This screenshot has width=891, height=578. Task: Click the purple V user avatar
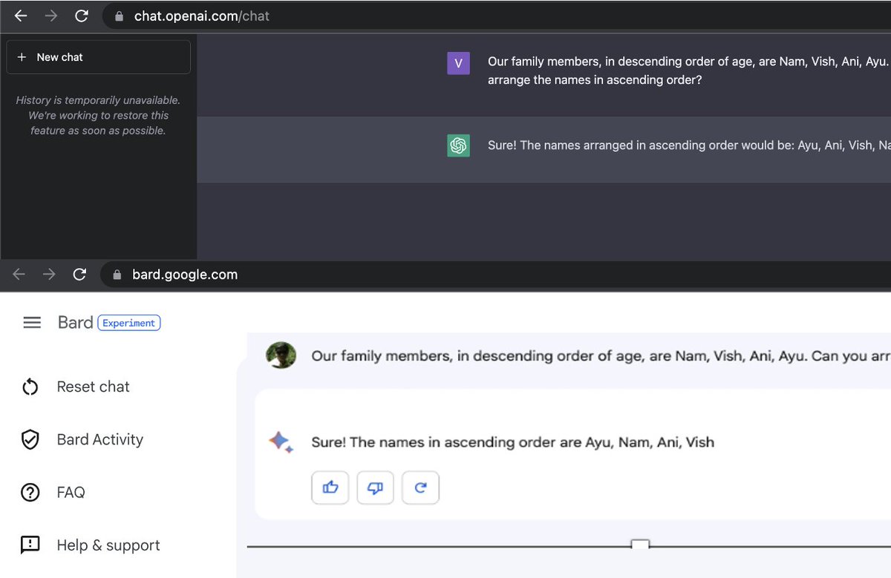tap(458, 63)
